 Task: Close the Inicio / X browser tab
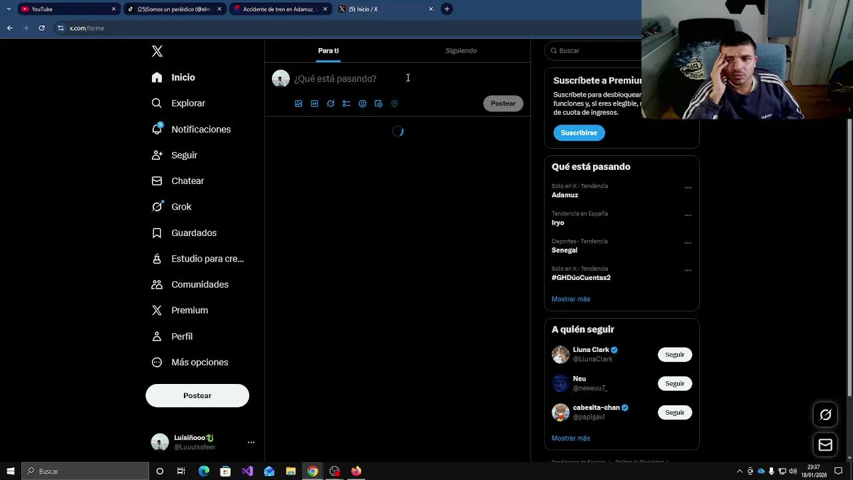(x=430, y=9)
